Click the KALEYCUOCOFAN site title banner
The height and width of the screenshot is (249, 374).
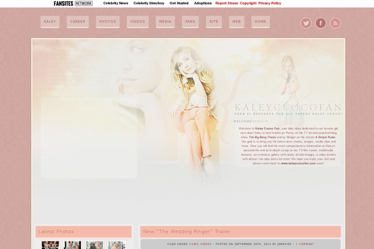coord(288,108)
